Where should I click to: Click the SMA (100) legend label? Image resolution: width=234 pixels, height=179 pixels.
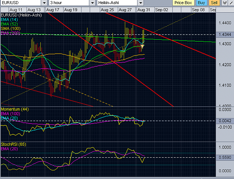click(10, 28)
